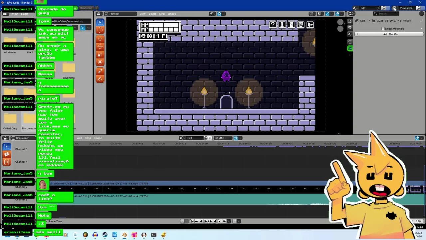Image resolution: width=426 pixels, height=240 pixels.
Task: Toggle snapping in the Sequencer header
Action: [236, 138]
